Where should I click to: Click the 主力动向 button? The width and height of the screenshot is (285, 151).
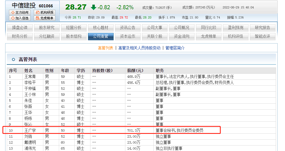(20, 12)
